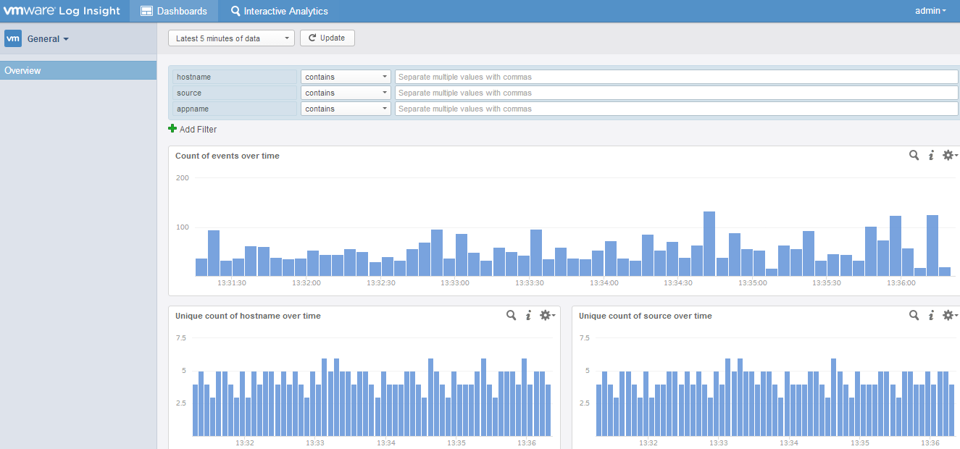Screen dimensions: 960x449
Task: Open magnifier on source over time chart
Action: tap(914, 315)
